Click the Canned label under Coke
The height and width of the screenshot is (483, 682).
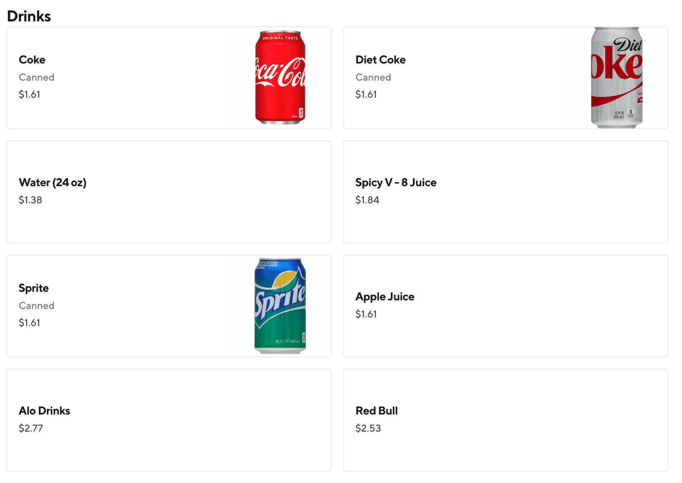click(36, 77)
